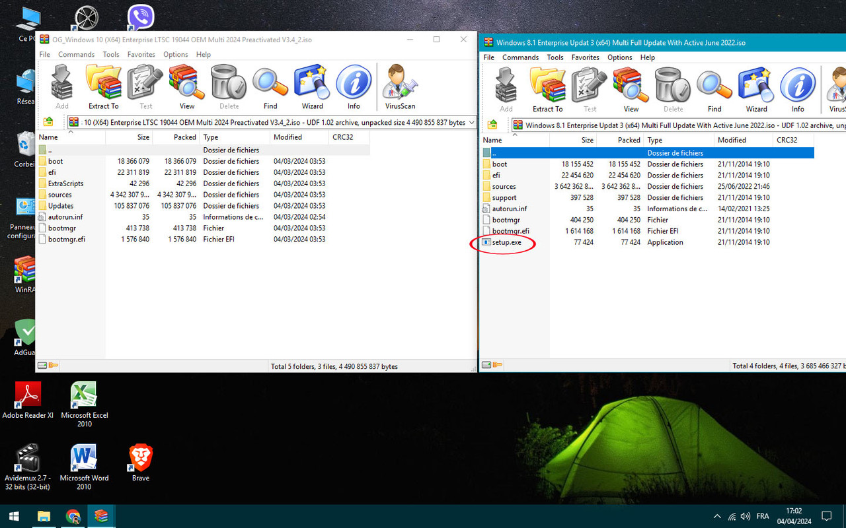Click Delete icon in Windows 8.1 archive window
Screen dimensions: 846x528
673,90
